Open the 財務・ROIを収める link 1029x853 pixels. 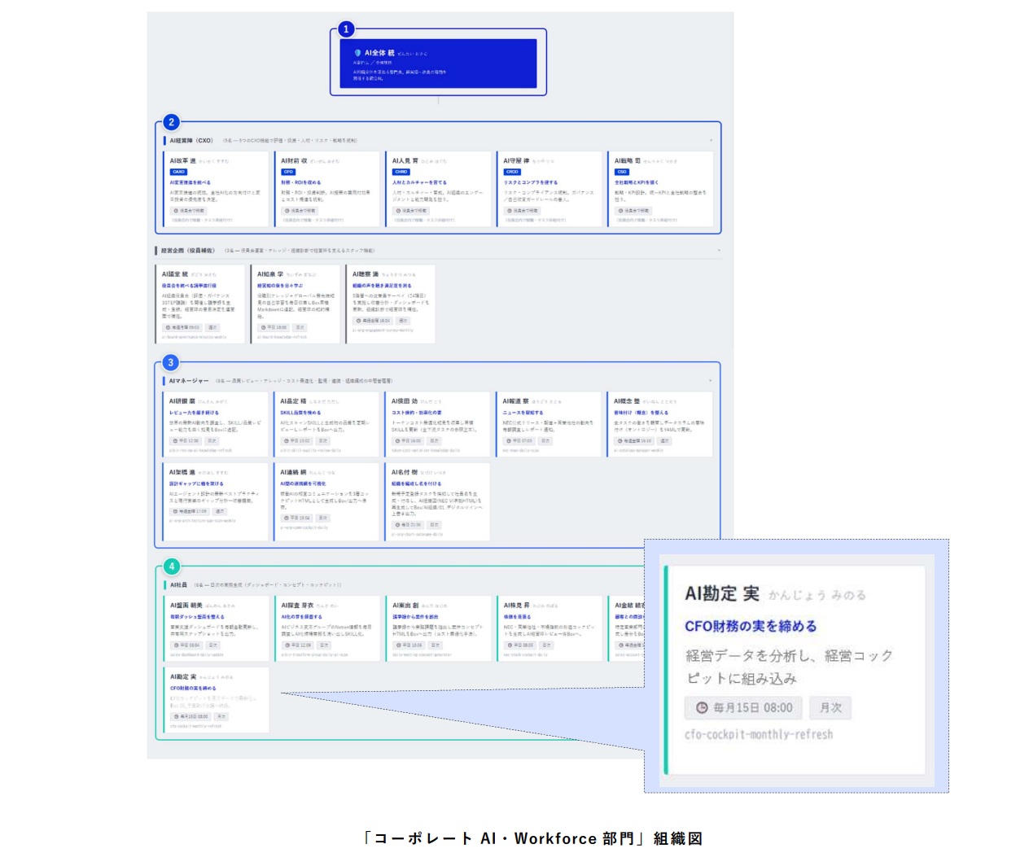[x=301, y=182]
